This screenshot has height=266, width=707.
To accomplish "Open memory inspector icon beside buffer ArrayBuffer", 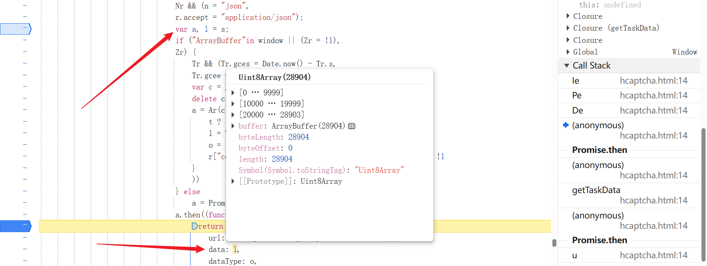I will point(352,126).
